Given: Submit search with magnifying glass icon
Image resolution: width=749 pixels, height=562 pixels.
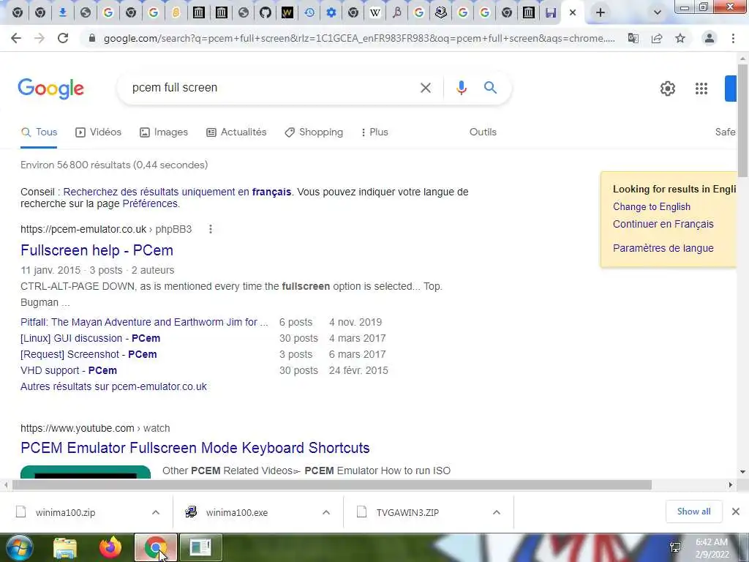Looking at the screenshot, I should pyautogui.click(x=490, y=88).
